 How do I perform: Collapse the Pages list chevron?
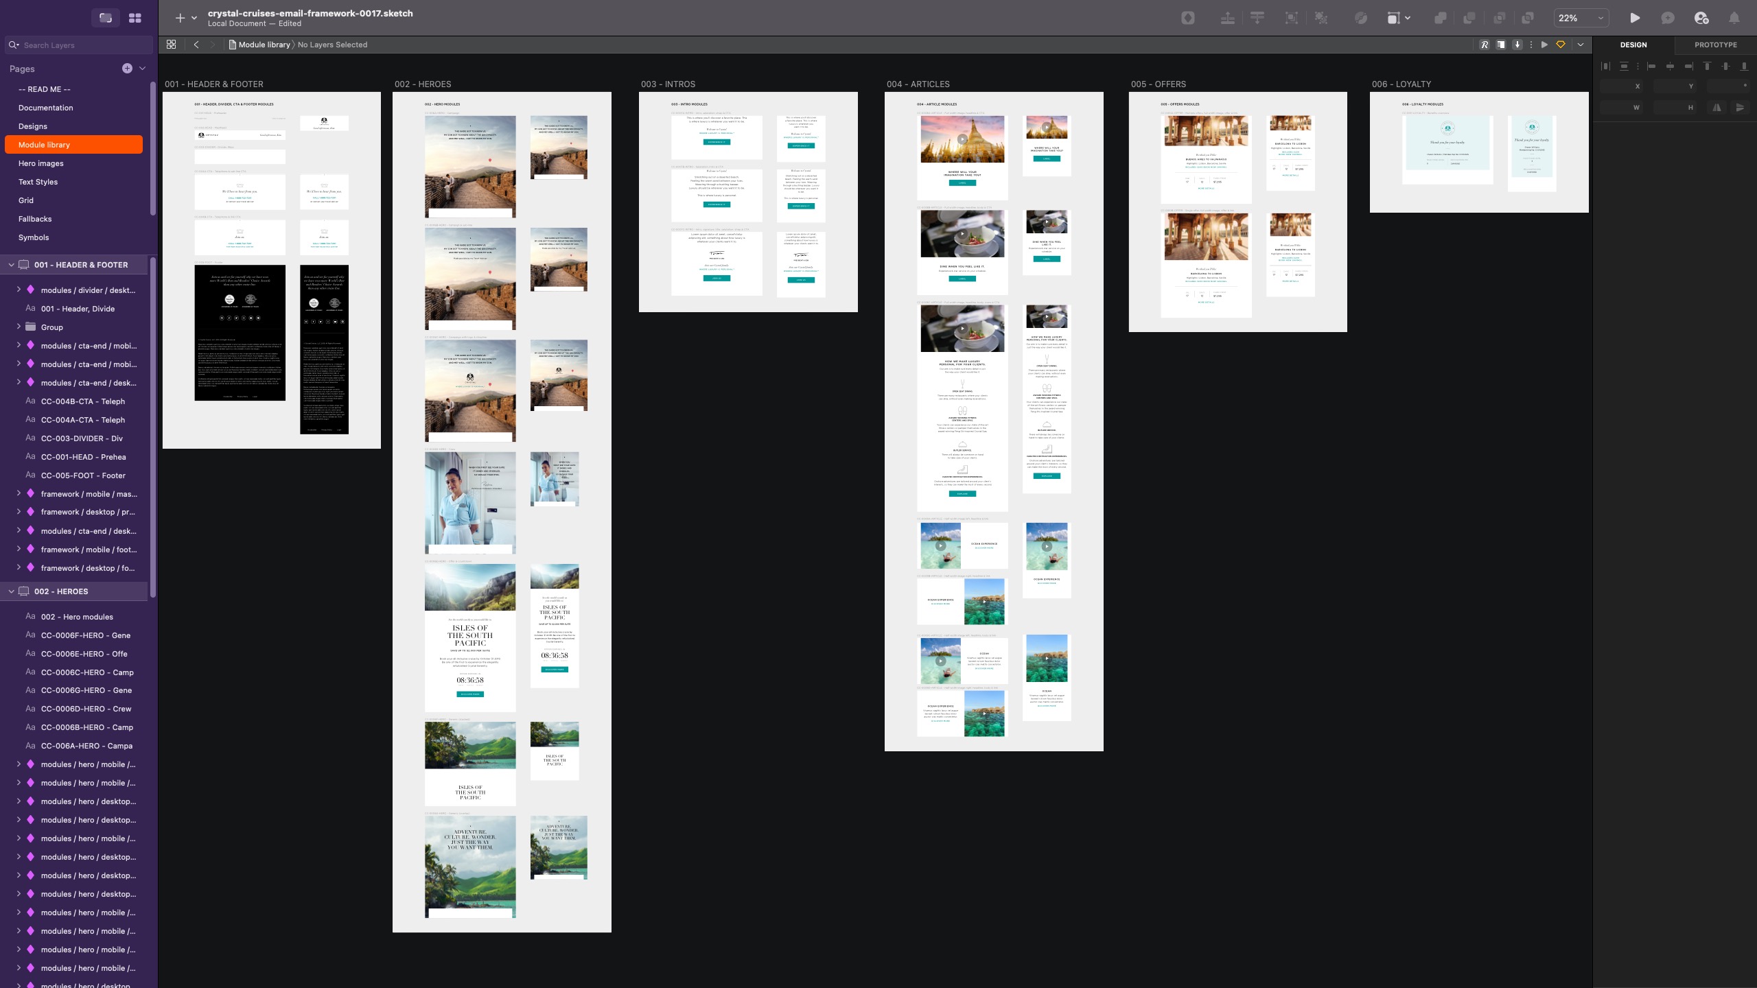coord(143,69)
